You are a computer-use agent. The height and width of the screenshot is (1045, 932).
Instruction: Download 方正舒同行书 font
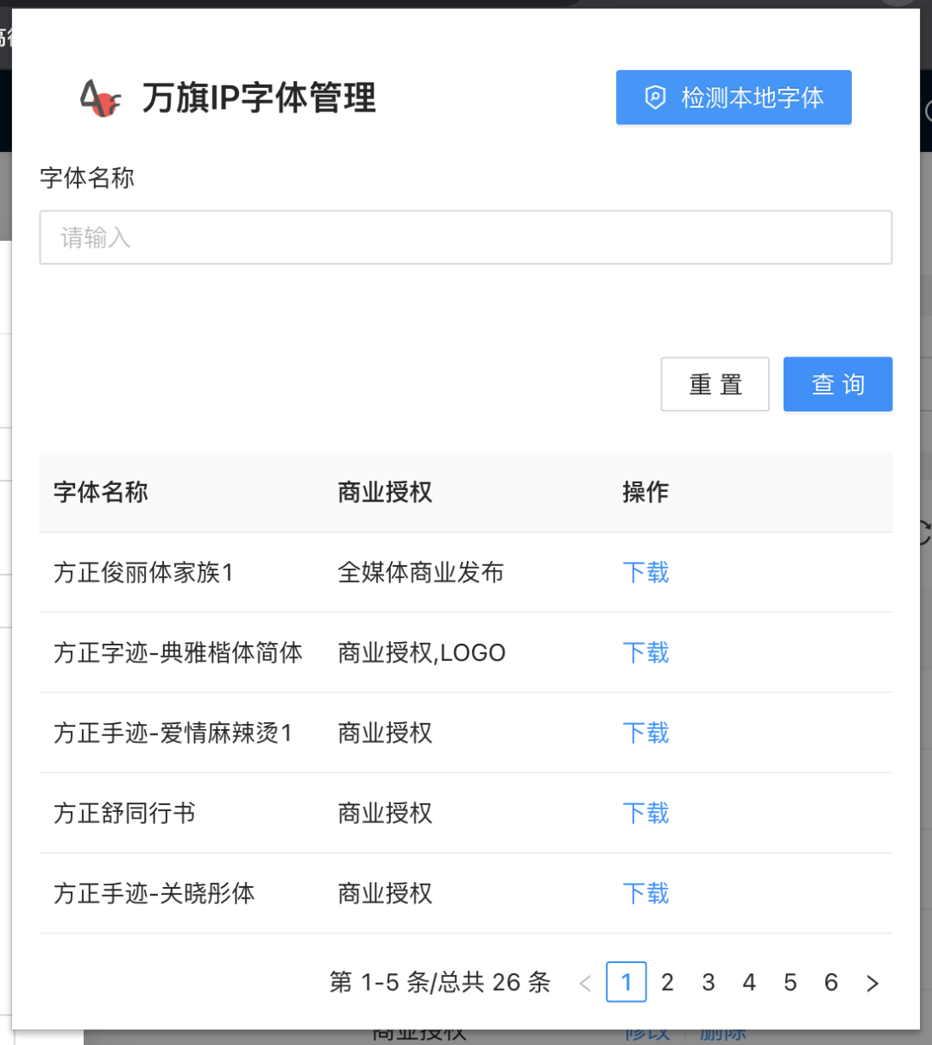pos(645,813)
